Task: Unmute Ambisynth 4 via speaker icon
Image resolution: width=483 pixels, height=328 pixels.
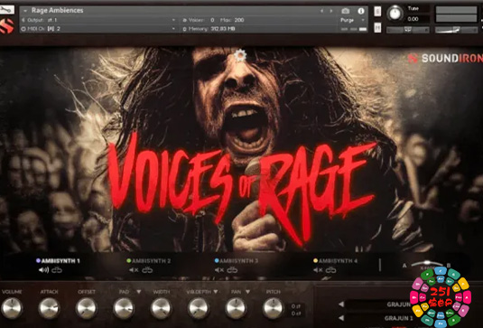Action: (318, 270)
